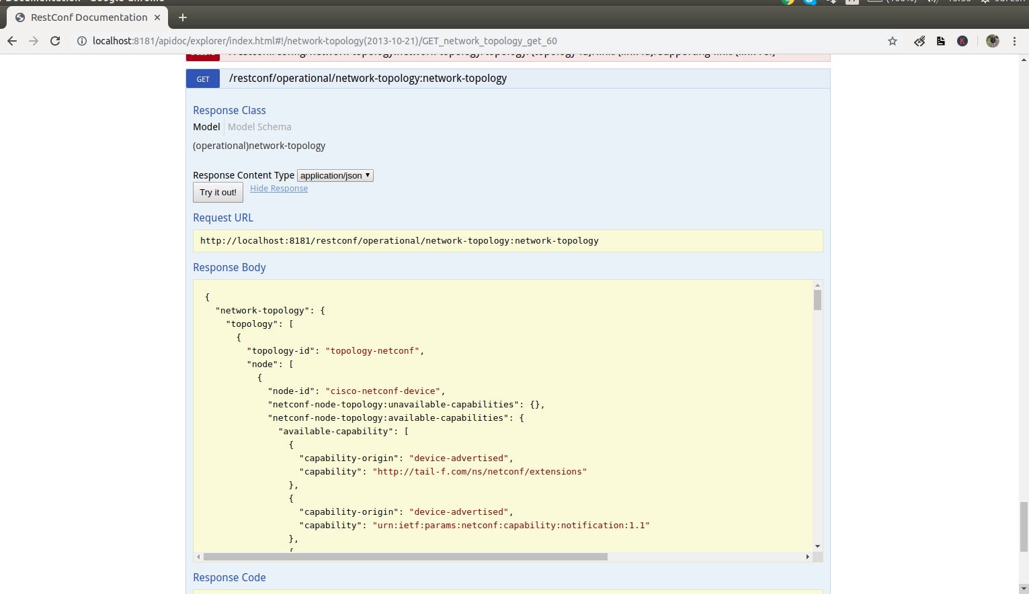The height and width of the screenshot is (594, 1029).
Task: Open the pencil-arrow extension icon
Action: 919,41
